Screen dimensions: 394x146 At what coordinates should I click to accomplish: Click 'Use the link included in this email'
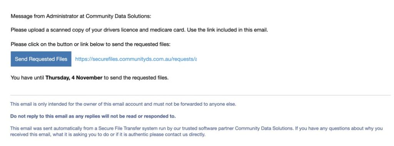tap(227, 30)
